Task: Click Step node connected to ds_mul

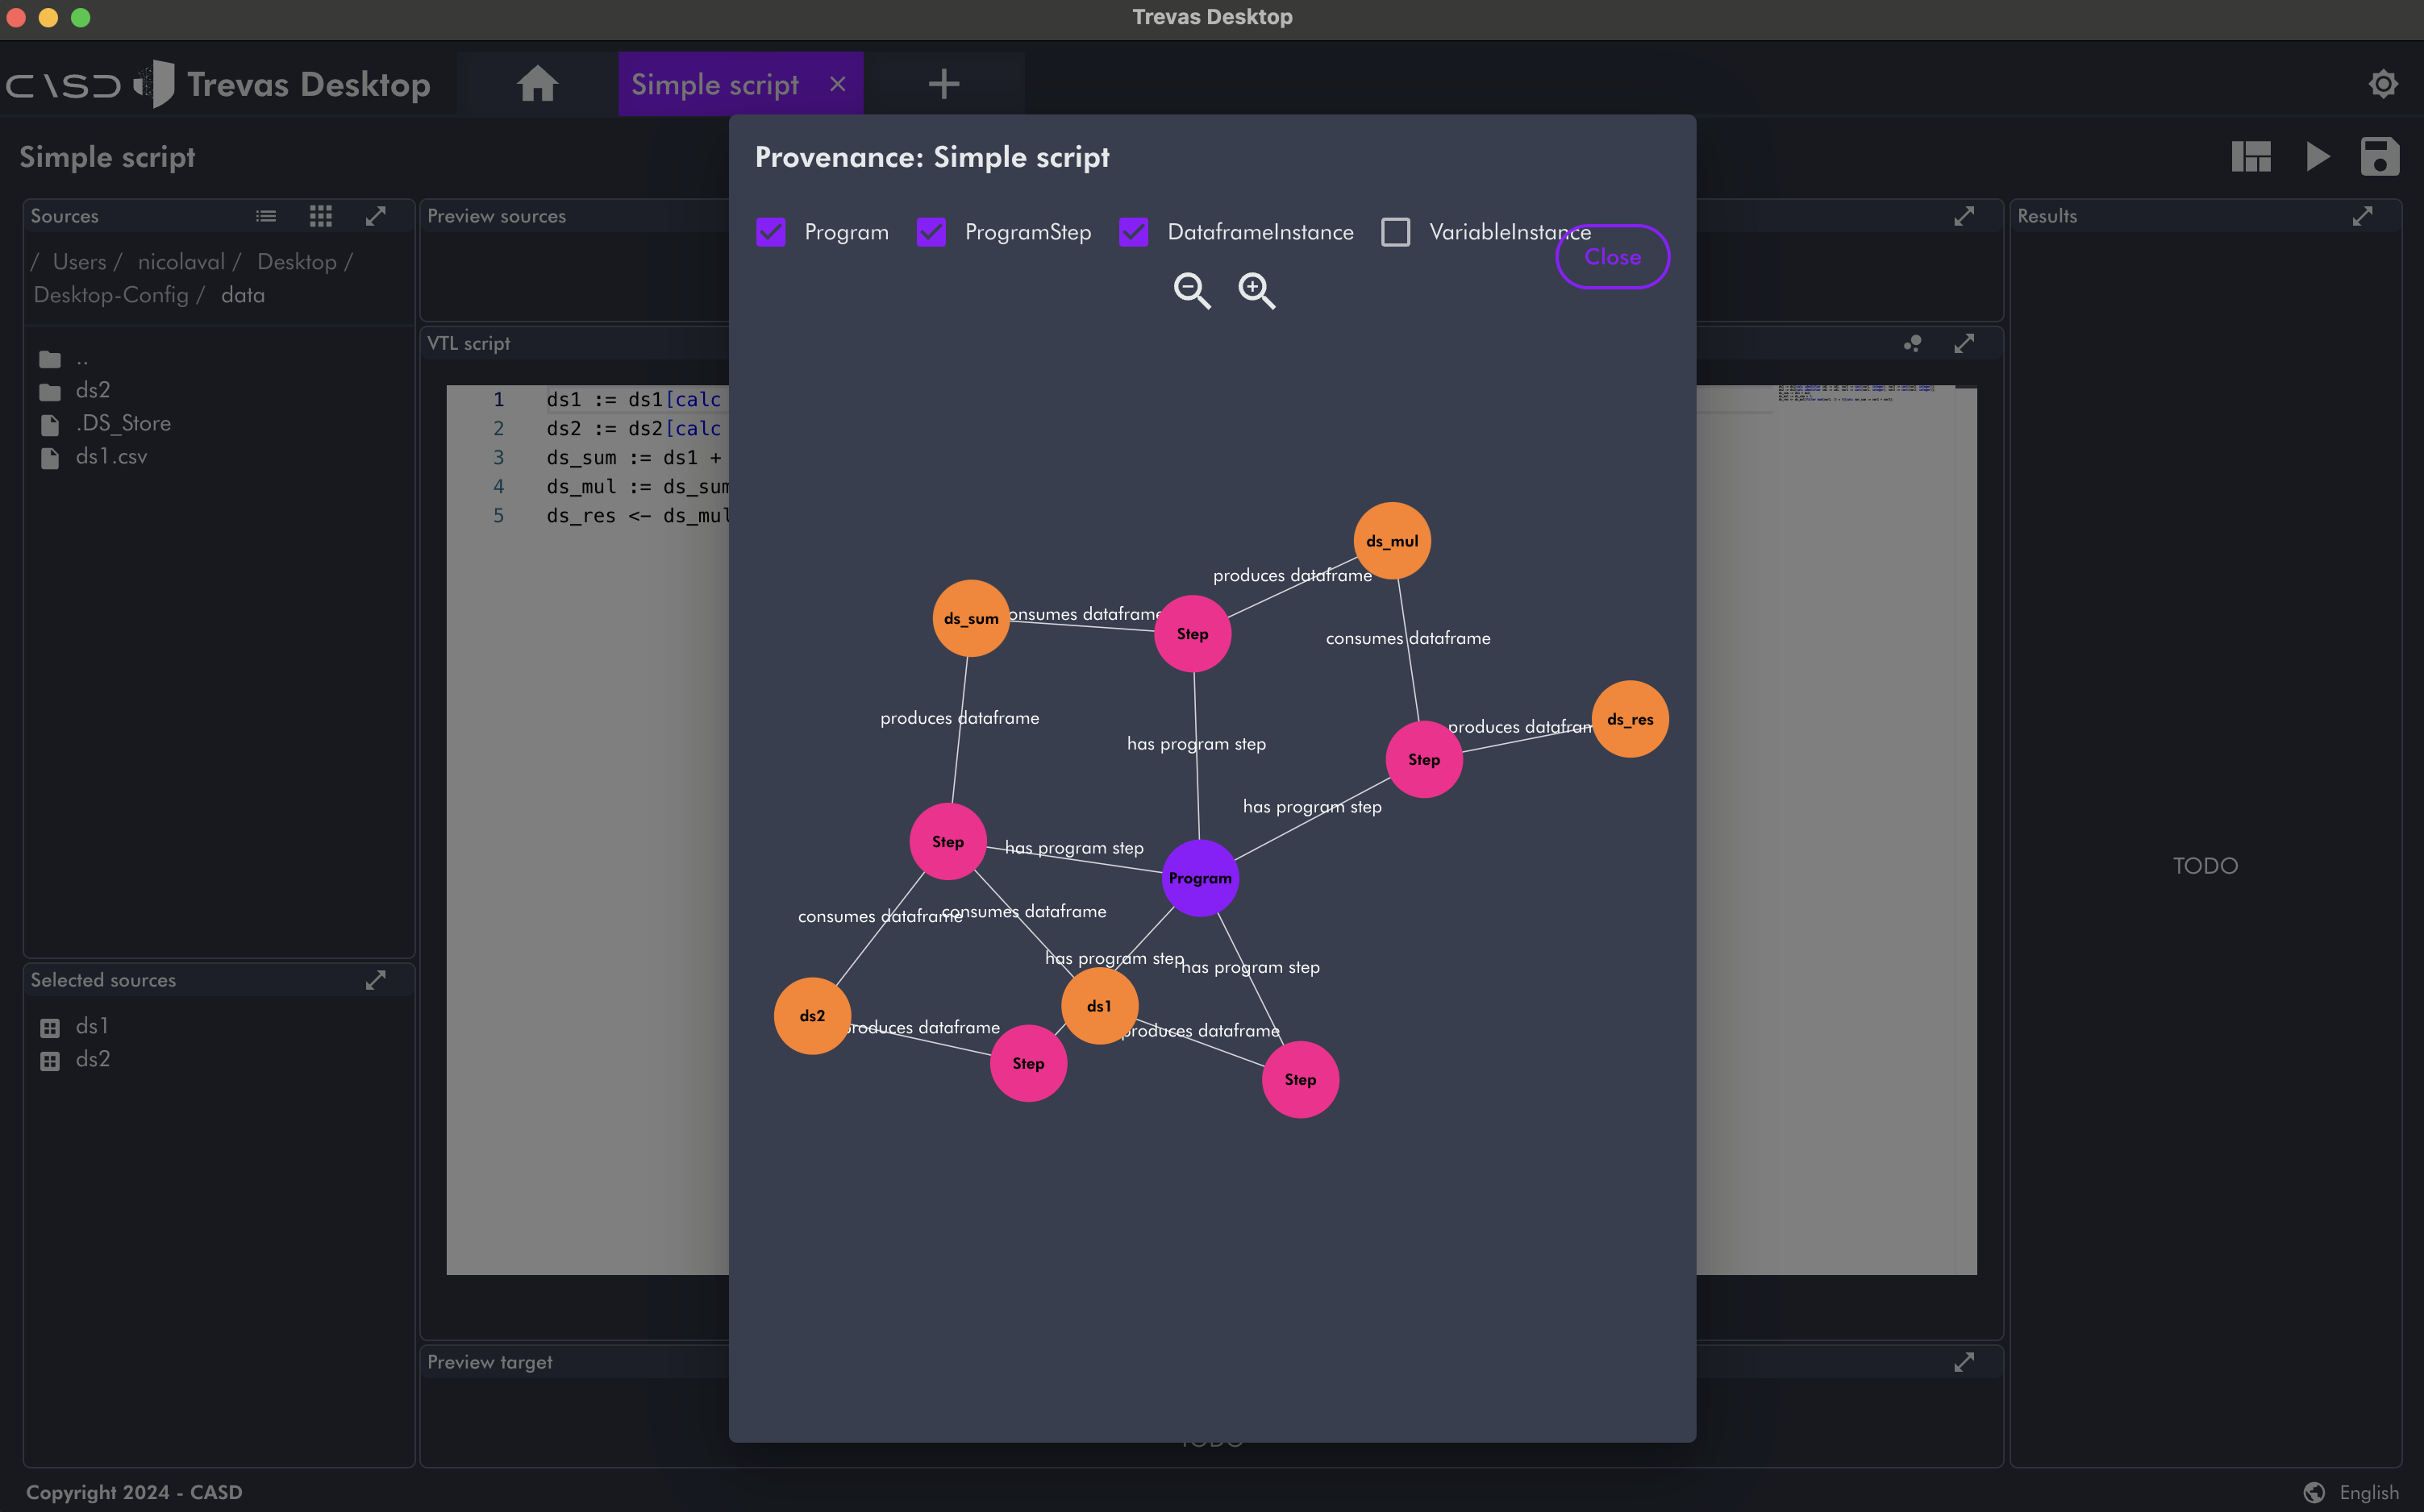Action: tap(1192, 634)
